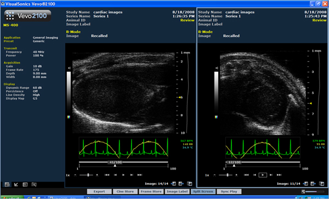
Task: Open the image browser icon in right pane
Action: 322,184
